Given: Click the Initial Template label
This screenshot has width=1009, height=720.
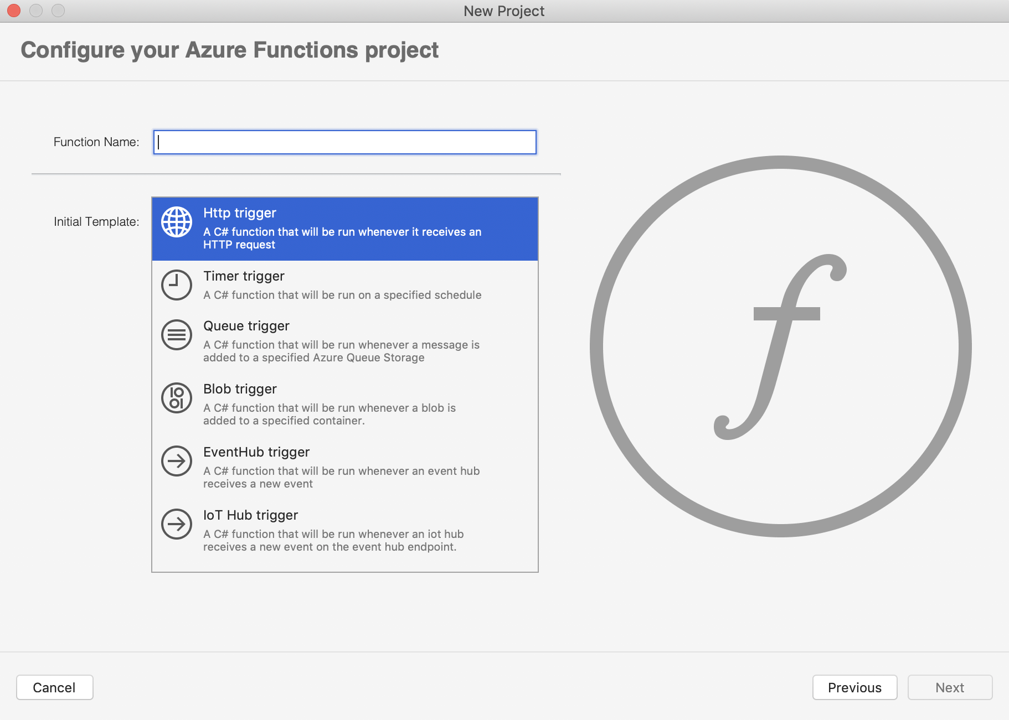Looking at the screenshot, I should coord(96,222).
